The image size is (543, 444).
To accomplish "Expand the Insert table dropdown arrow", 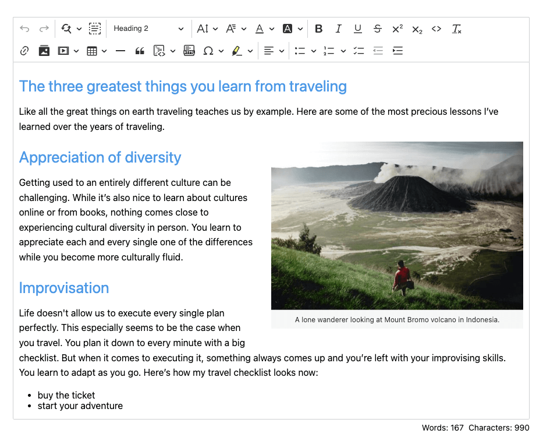I will (104, 51).
